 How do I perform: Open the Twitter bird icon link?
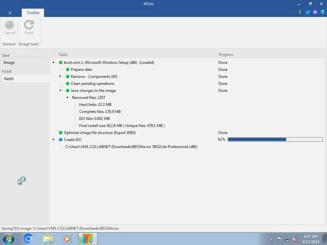308,12
